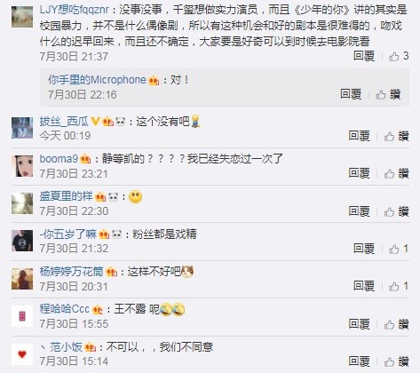Viewport: 420px width, 373px height.
Task: Like 盛夏里的样's smiley comment
Action: (x=396, y=211)
